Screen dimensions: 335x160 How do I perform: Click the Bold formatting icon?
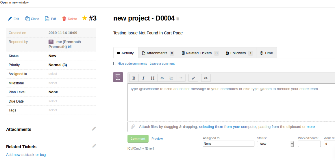[134, 78]
